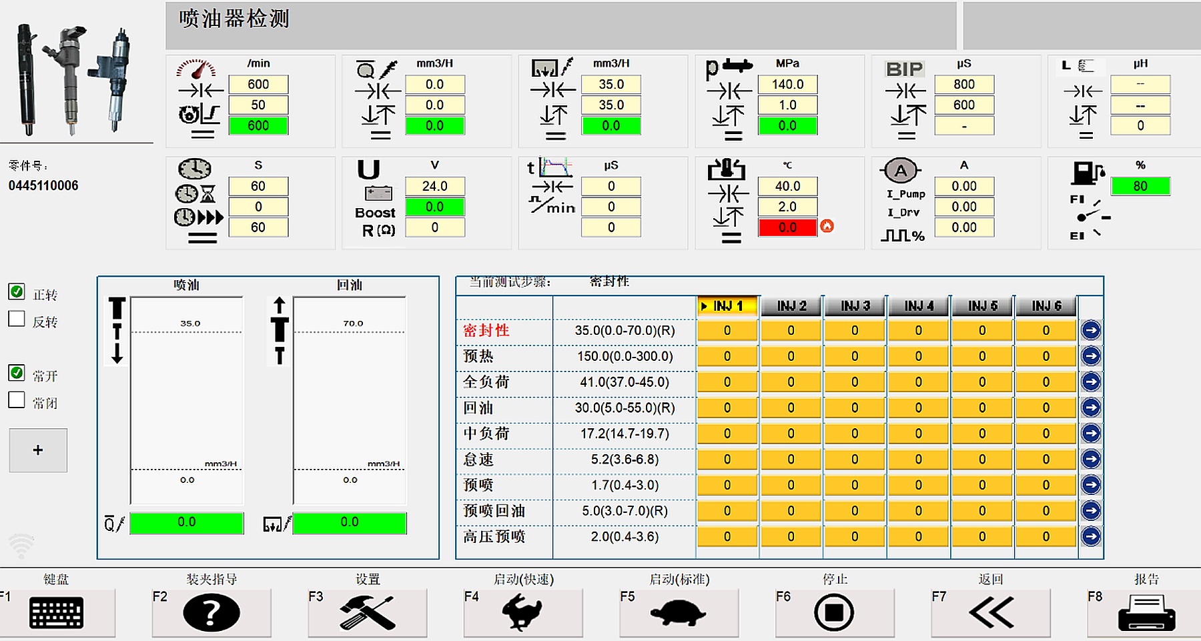Select the INJ 4 tab
Screen dimensions: 1201x641
pyautogui.click(x=919, y=305)
